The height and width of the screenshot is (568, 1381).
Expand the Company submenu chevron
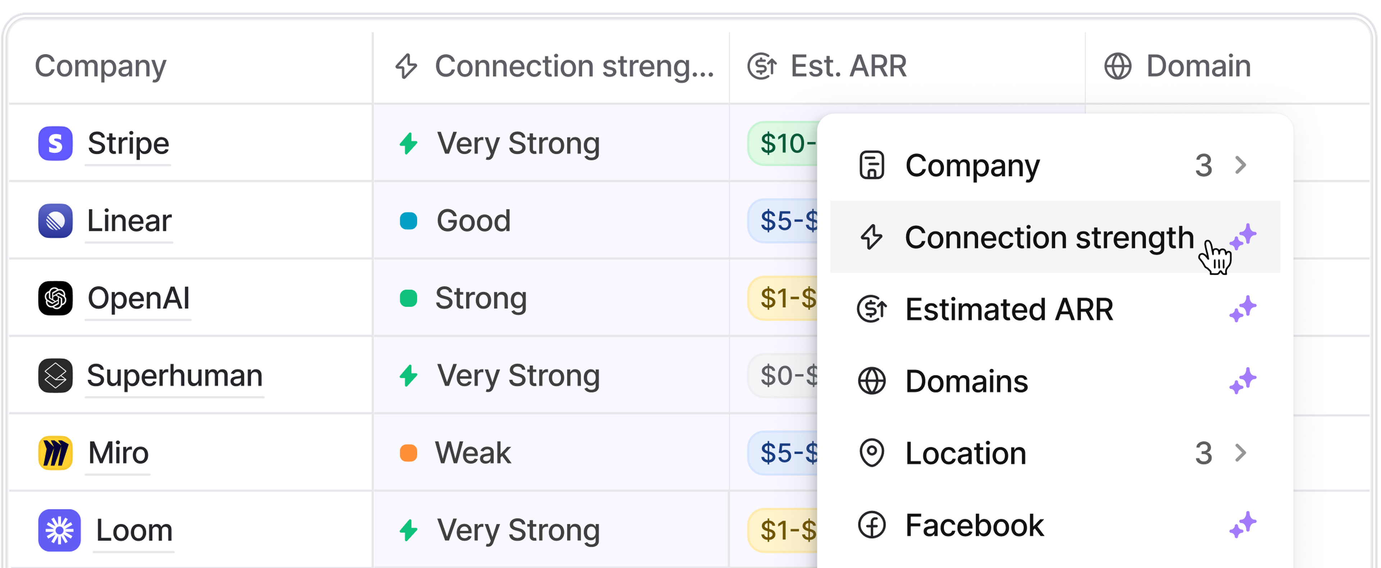click(1240, 165)
